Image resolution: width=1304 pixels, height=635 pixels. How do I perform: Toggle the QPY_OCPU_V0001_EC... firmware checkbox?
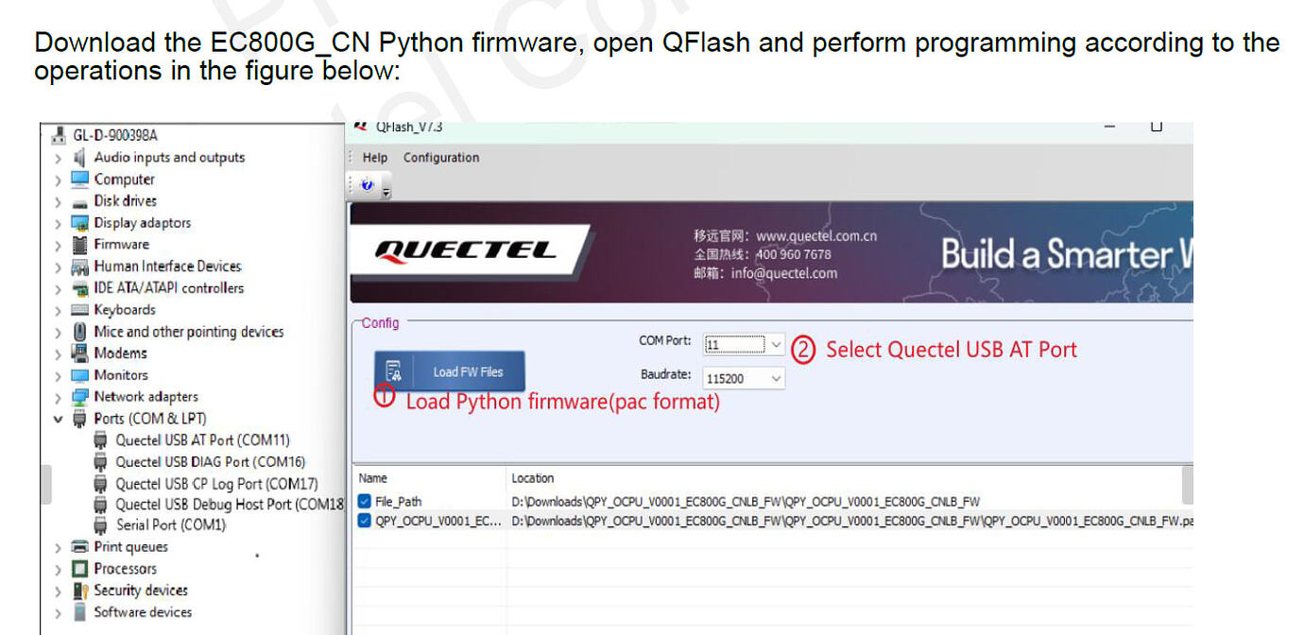click(x=365, y=521)
